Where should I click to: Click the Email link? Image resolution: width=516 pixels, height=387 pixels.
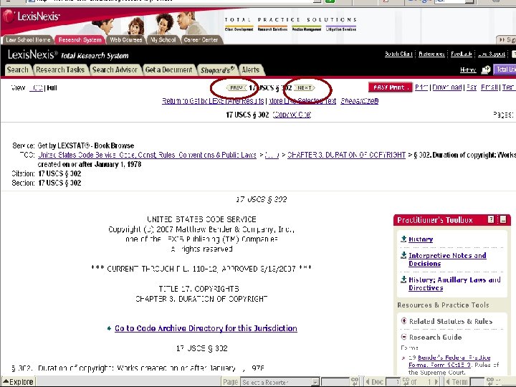click(x=489, y=87)
